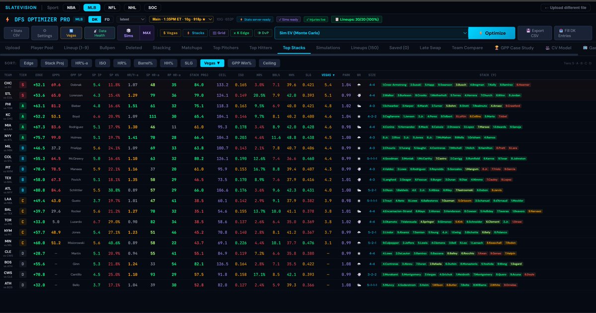Click the MIL row sun icon

359,148
